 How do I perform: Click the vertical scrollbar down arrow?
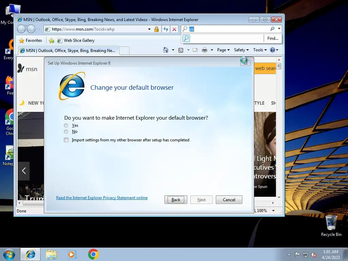click(279, 197)
